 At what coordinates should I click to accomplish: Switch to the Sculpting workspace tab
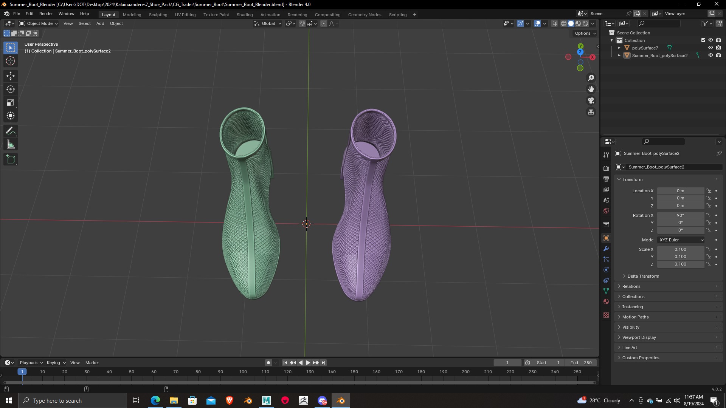pos(158,15)
